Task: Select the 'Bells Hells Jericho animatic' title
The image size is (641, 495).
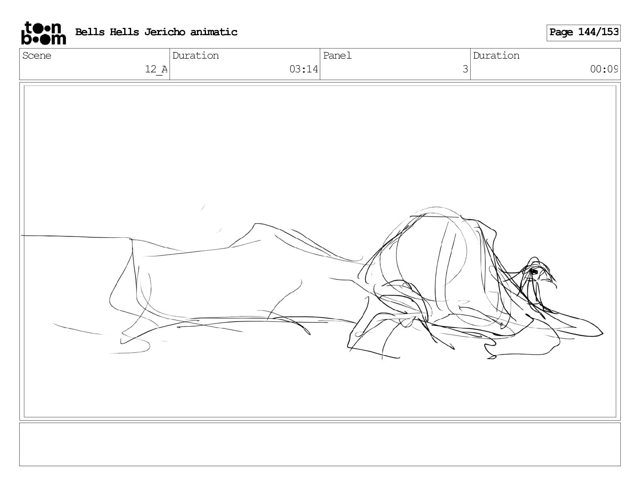Action: pyautogui.click(x=156, y=32)
